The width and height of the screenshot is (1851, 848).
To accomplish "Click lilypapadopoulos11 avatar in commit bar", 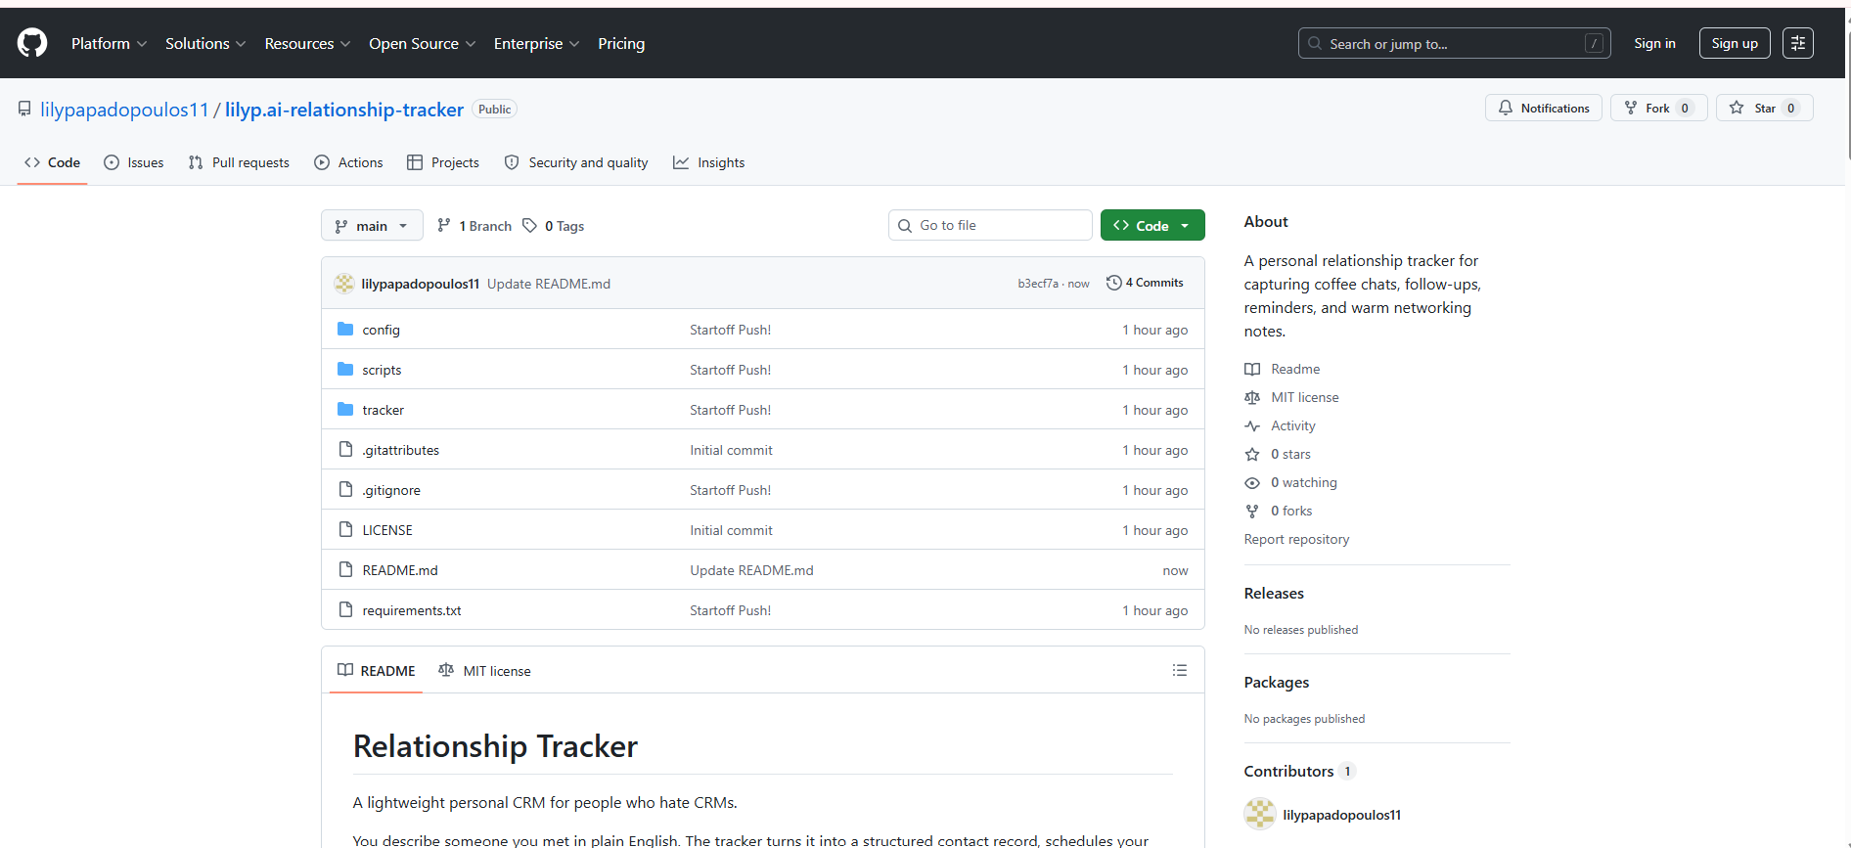I will (344, 284).
